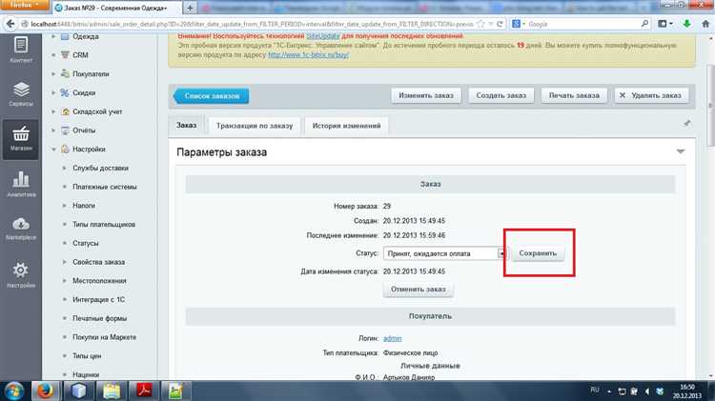This screenshot has width=715, height=401.
Task: Click the Создать заказ button
Action: (501, 95)
